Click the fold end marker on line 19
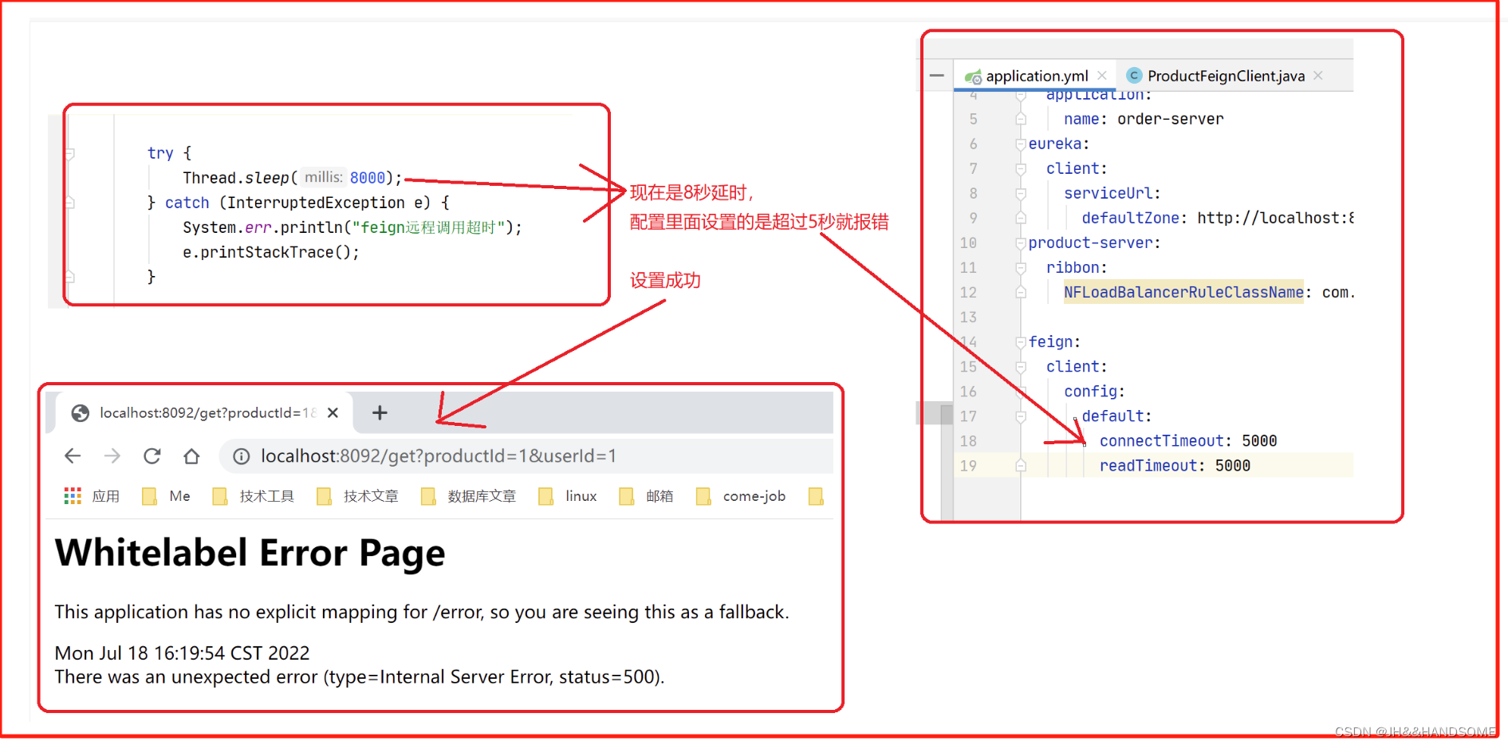 pyautogui.click(x=1020, y=466)
